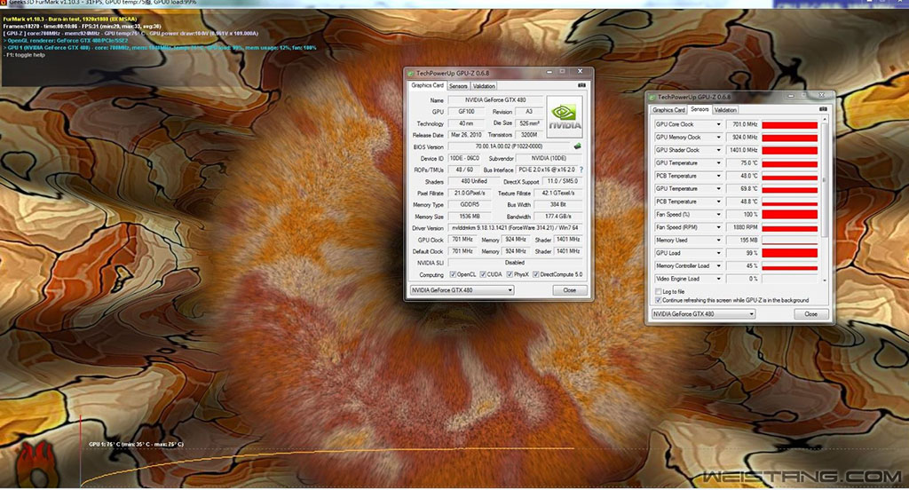909x490 pixels.
Task: Open the Fan Speed (RPM) sensor dropdown
Action: tap(718, 227)
